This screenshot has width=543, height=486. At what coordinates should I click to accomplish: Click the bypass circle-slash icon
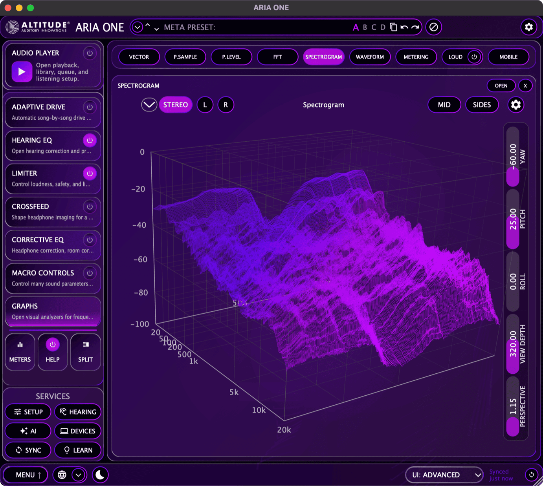(x=434, y=27)
